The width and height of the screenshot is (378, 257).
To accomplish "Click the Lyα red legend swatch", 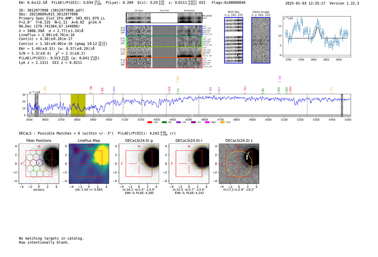I will pyautogui.click(x=150, y=122).
